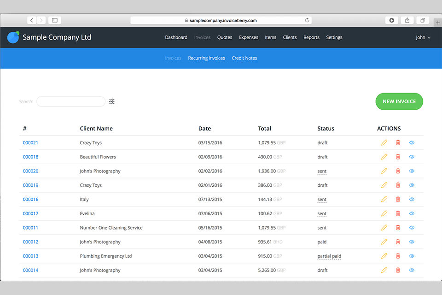Edit invoice 000014 with pencil icon

tap(384, 270)
